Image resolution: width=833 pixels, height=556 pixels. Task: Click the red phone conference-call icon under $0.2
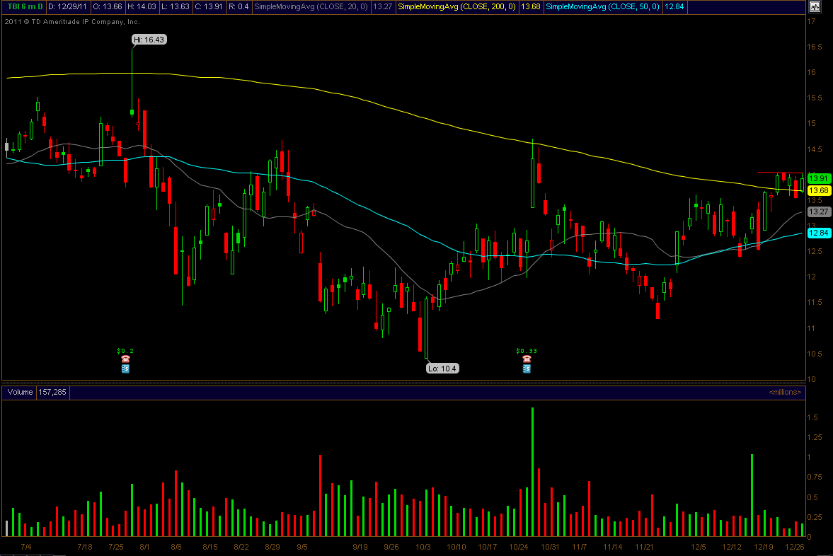(125, 359)
